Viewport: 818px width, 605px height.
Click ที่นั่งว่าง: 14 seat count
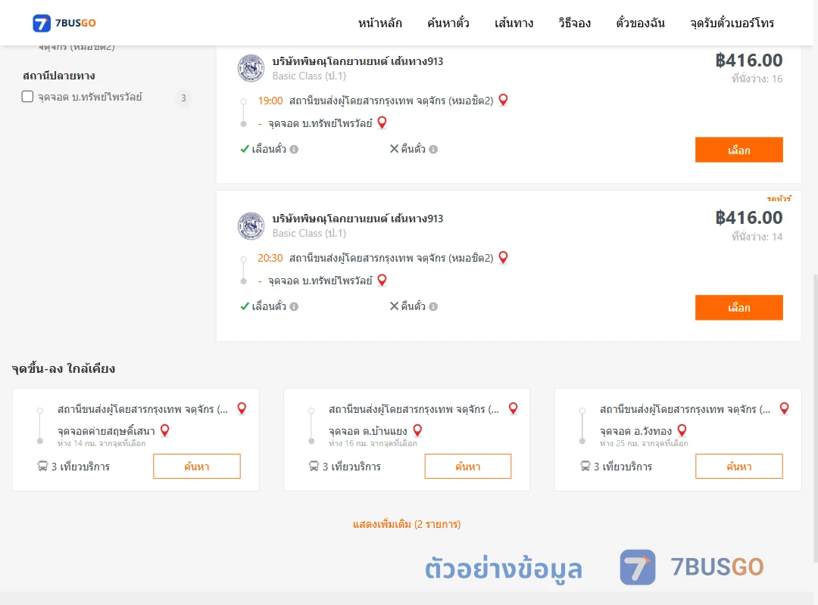pos(757,237)
